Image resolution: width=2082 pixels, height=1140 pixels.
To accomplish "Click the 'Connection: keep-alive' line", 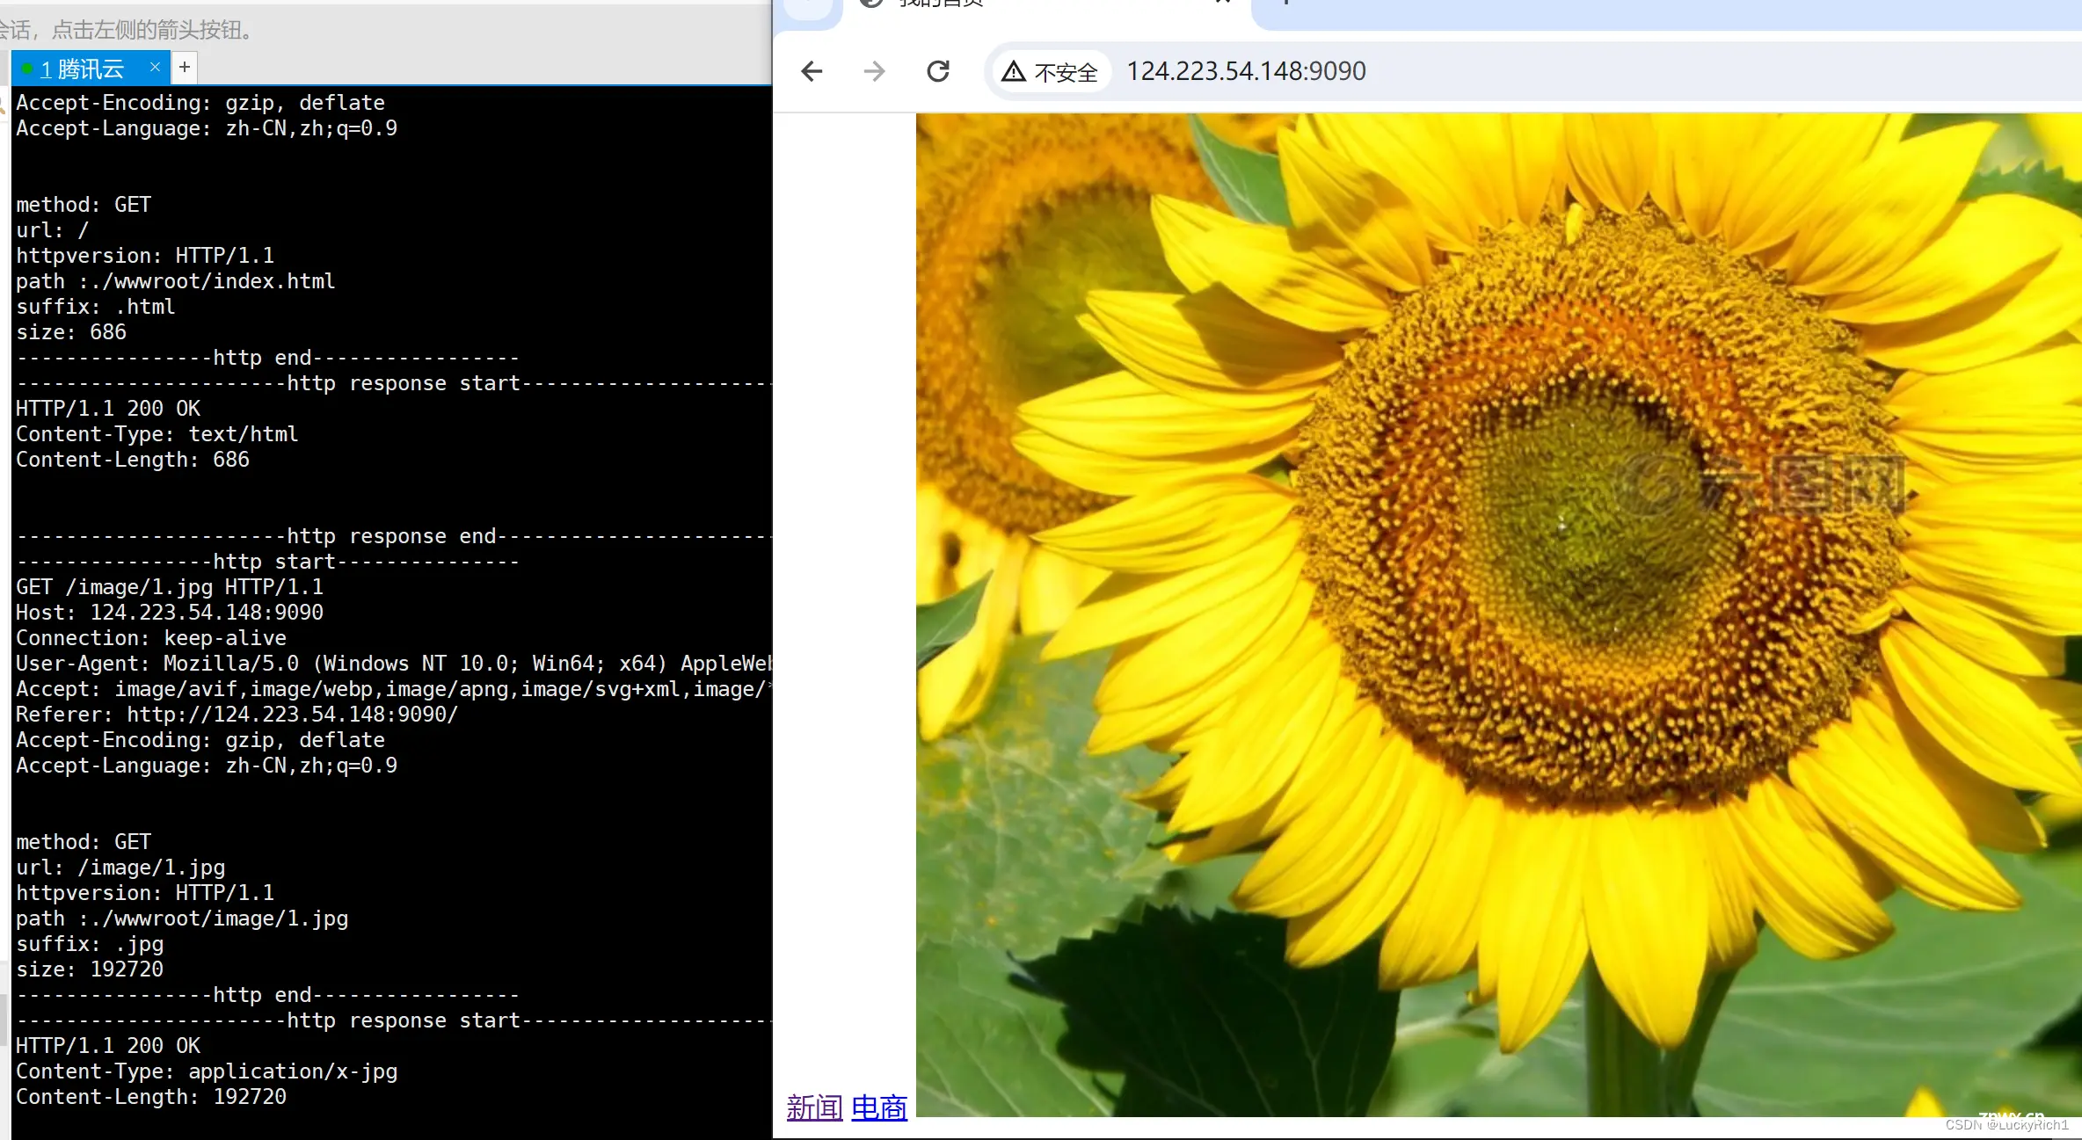I will (151, 638).
